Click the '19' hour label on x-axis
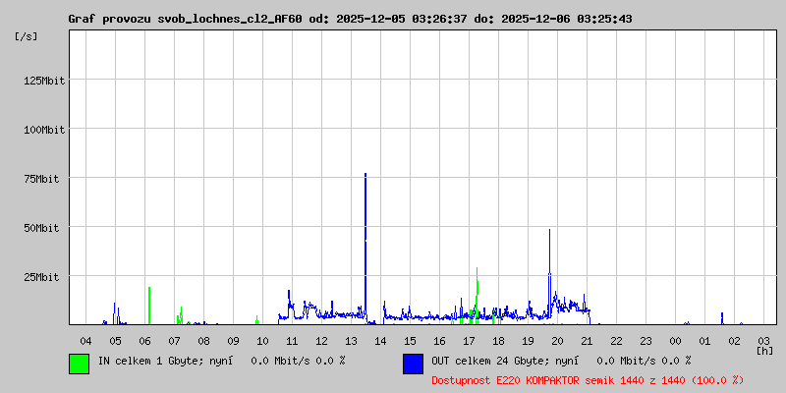This screenshot has width=786, height=393. pos(528,341)
